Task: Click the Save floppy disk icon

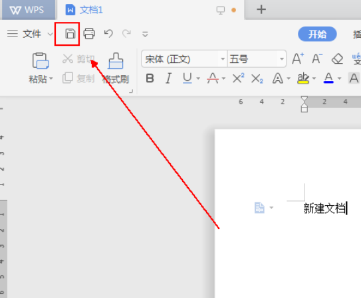Action: coord(70,34)
